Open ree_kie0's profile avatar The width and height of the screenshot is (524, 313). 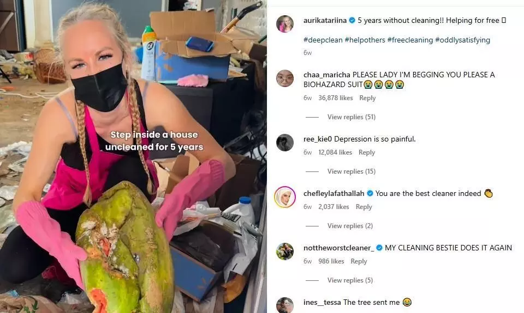click(285, 142)
